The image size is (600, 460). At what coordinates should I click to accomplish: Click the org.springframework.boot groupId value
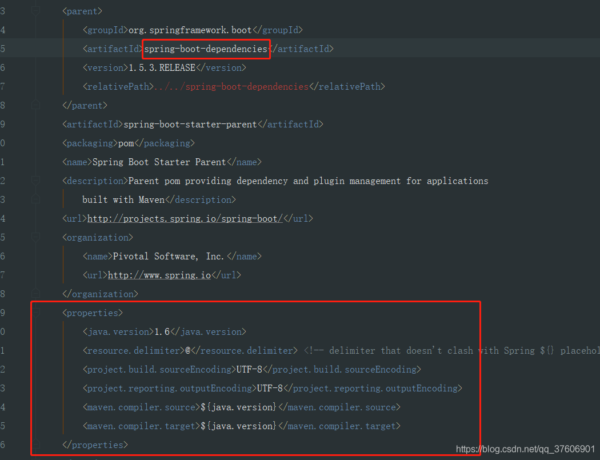[190, 30]
